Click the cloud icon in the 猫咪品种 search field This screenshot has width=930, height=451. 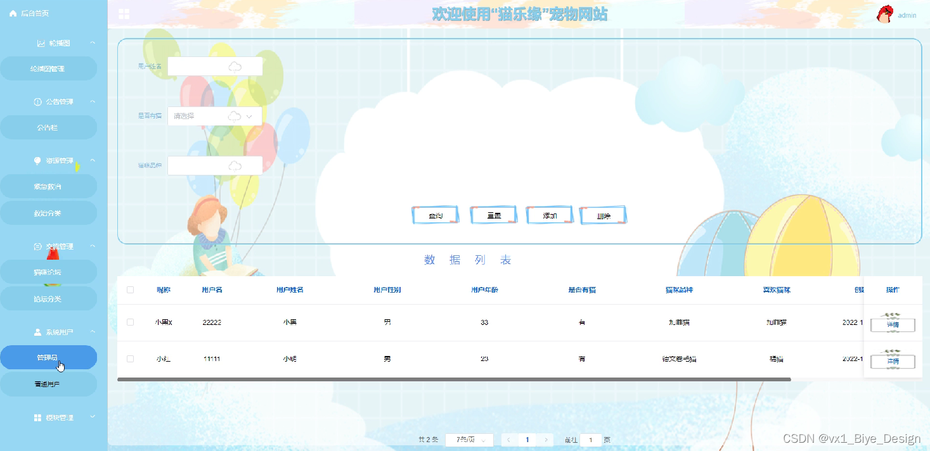235,166
